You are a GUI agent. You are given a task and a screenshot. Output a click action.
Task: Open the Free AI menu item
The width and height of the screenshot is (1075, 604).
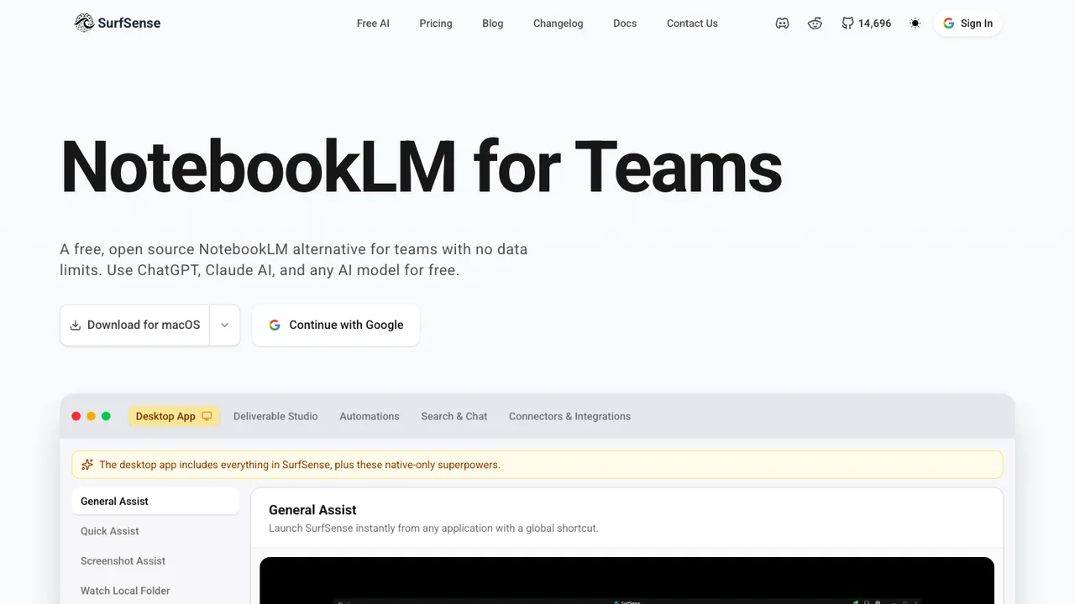373,23
